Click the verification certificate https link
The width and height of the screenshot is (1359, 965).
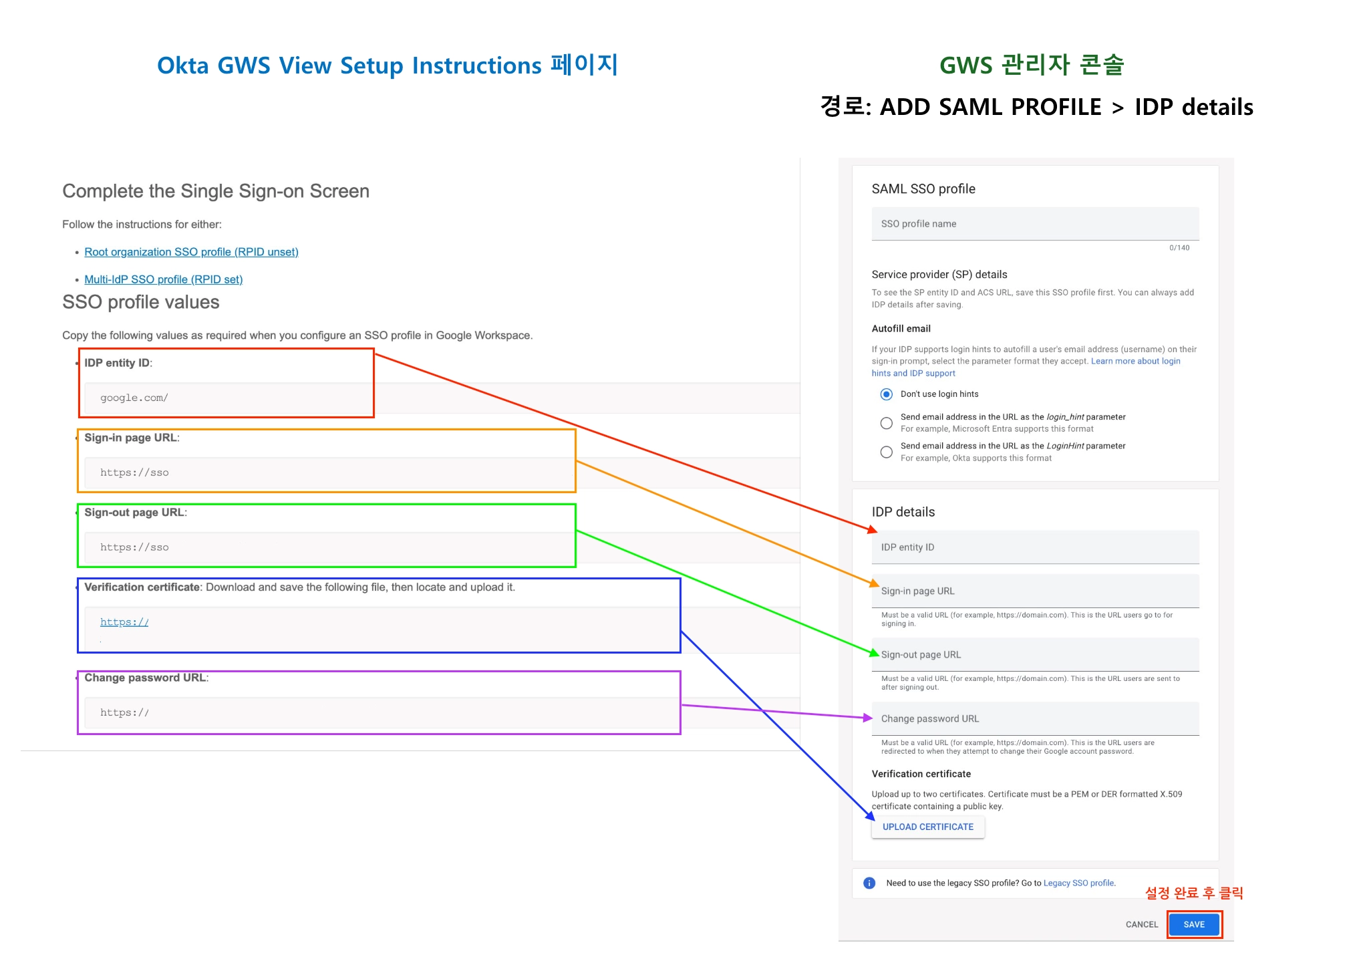(x=124, y=622)
